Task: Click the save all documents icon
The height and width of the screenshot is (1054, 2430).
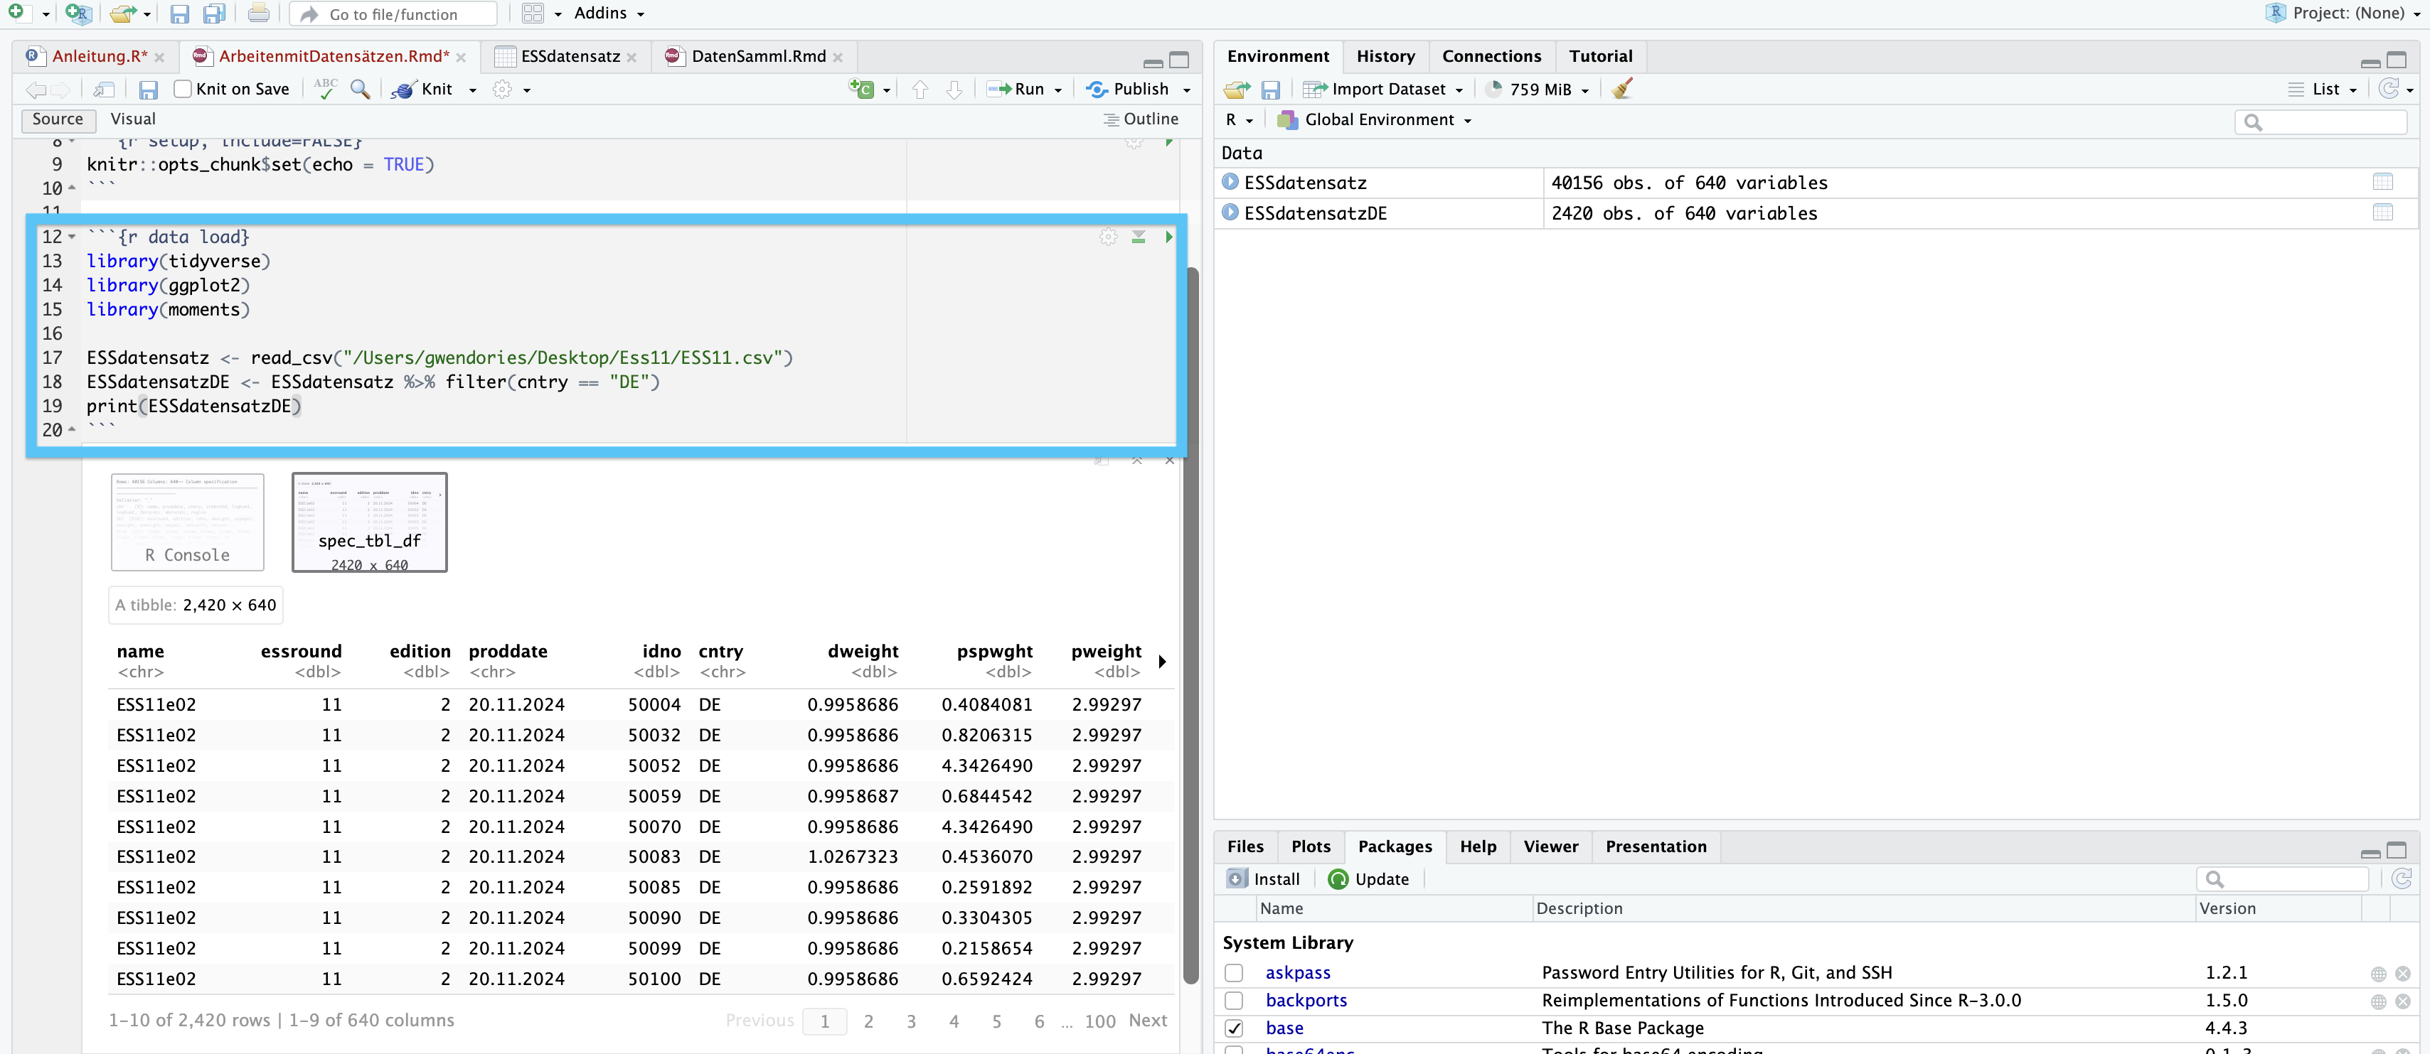Action: [x=215, y=14]
